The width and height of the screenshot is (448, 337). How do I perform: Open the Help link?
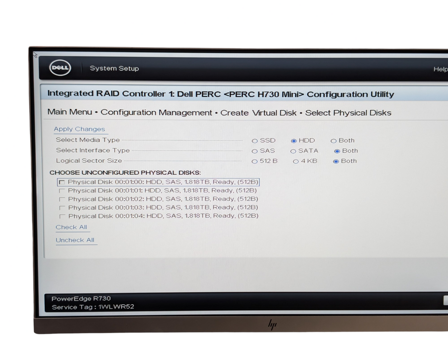coord(440,69)
